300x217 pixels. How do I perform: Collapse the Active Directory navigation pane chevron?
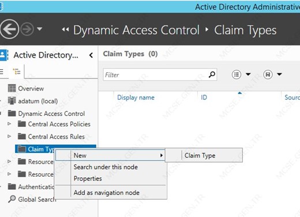pos(91,55)
